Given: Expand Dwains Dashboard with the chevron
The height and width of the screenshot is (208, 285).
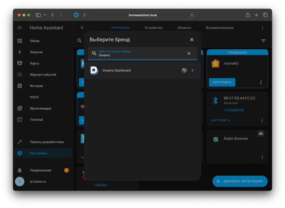Looking at the screenshot, I should point(193,70).
